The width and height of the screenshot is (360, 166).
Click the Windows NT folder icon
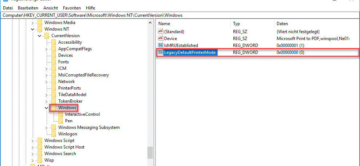[40, 29]
